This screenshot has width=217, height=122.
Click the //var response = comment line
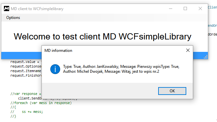(x=26, y=94)
